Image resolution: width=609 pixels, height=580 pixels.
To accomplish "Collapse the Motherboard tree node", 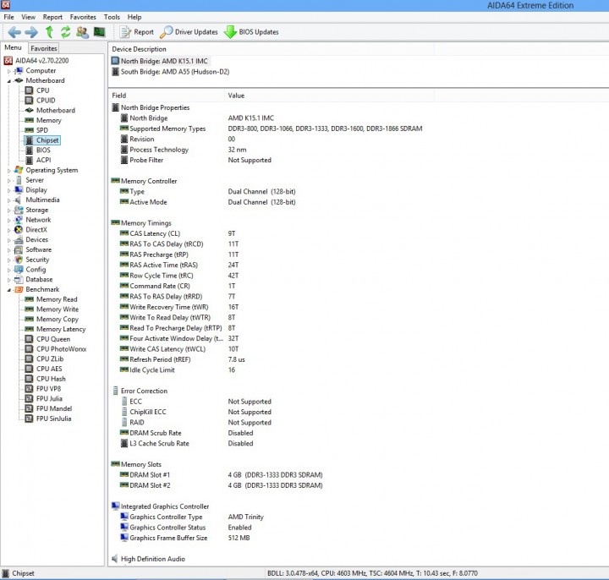I will click(x=9, y=81).
